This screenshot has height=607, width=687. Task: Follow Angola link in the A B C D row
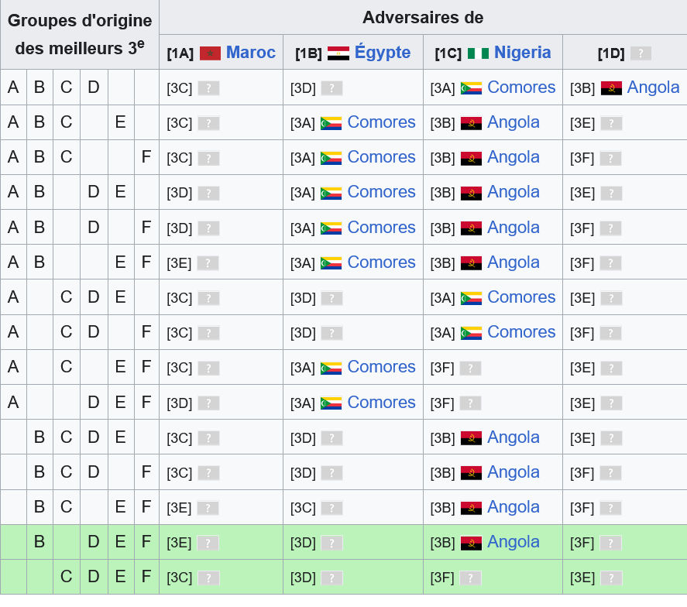click(653, 87)
